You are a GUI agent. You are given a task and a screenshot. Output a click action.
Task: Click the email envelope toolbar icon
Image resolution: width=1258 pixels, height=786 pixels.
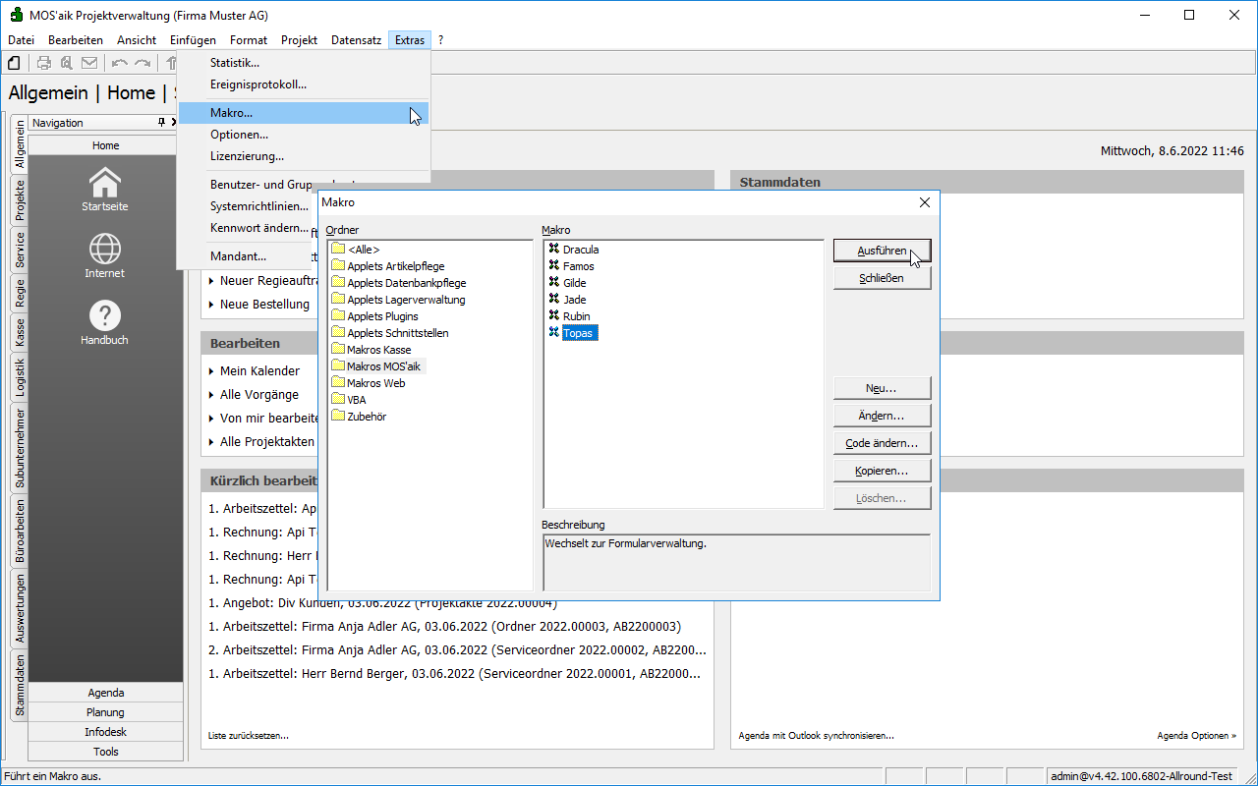pyautogui.click(x=89, y=63)
